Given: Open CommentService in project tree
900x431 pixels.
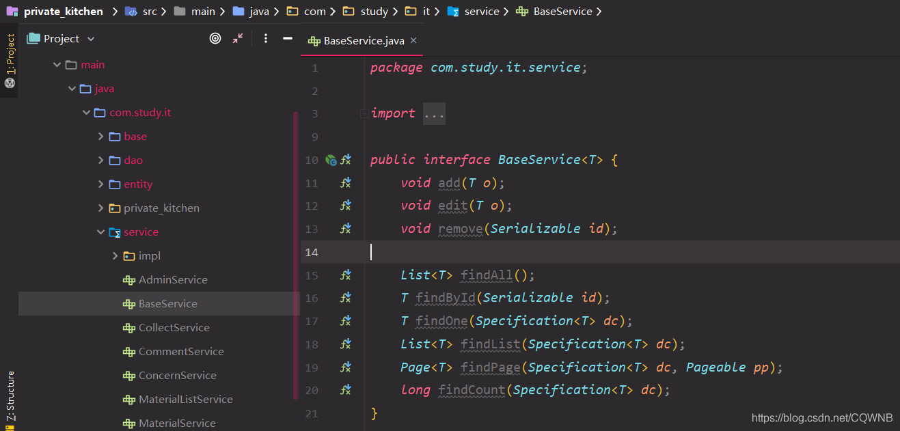Looking at the screenshot, I should click(181, 352).
